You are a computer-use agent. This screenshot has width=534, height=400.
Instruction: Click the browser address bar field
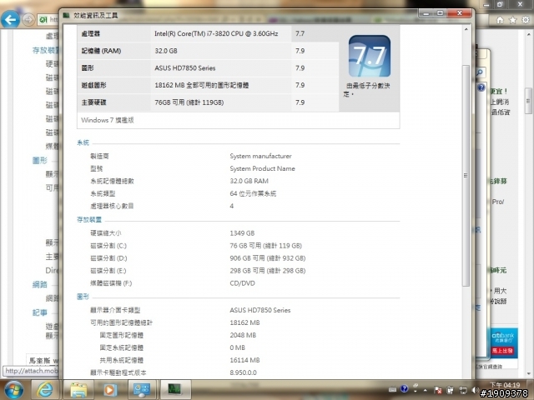click(48, 20)
